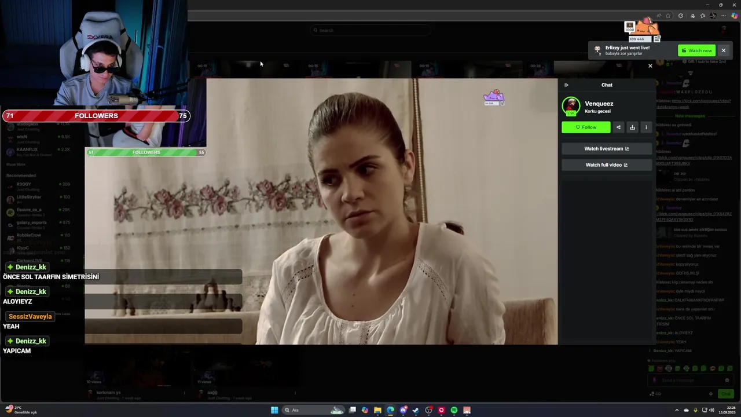
Task: Open the kick.com clips link from Nibbles
Action: point(694,104)
